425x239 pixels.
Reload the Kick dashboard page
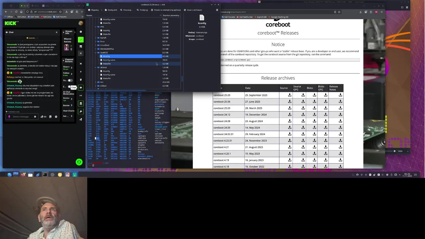[16, 12]
